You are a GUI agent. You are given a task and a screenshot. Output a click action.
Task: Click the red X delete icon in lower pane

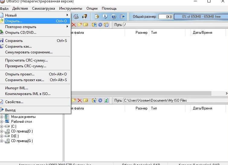pos(80,100)
